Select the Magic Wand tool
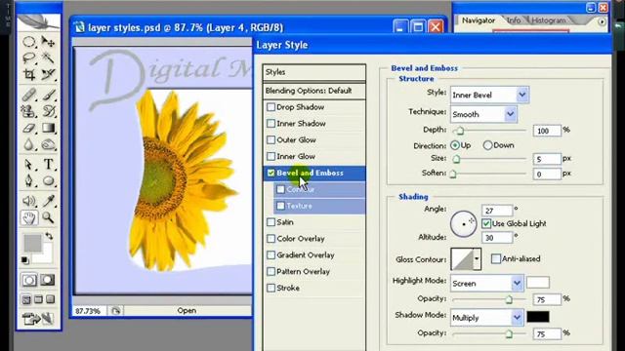Image resolution: width=625 pixels, height=351 pixels. [x=48, y=58]
